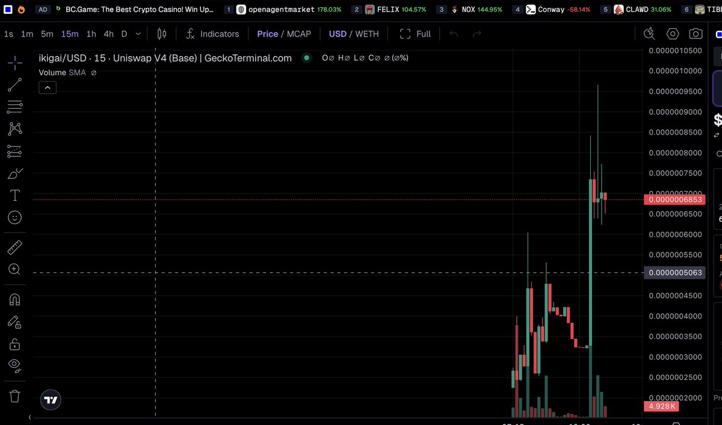Image resolution: width=722 pixels, height=425 pixels.
Task: Select the 5m timeframe
Action: [x=47, y=34]
